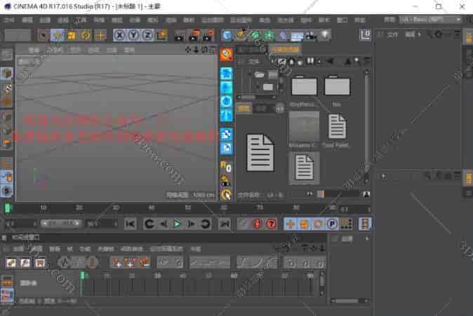Toggle the X axis lock

[x=119, y=36]
